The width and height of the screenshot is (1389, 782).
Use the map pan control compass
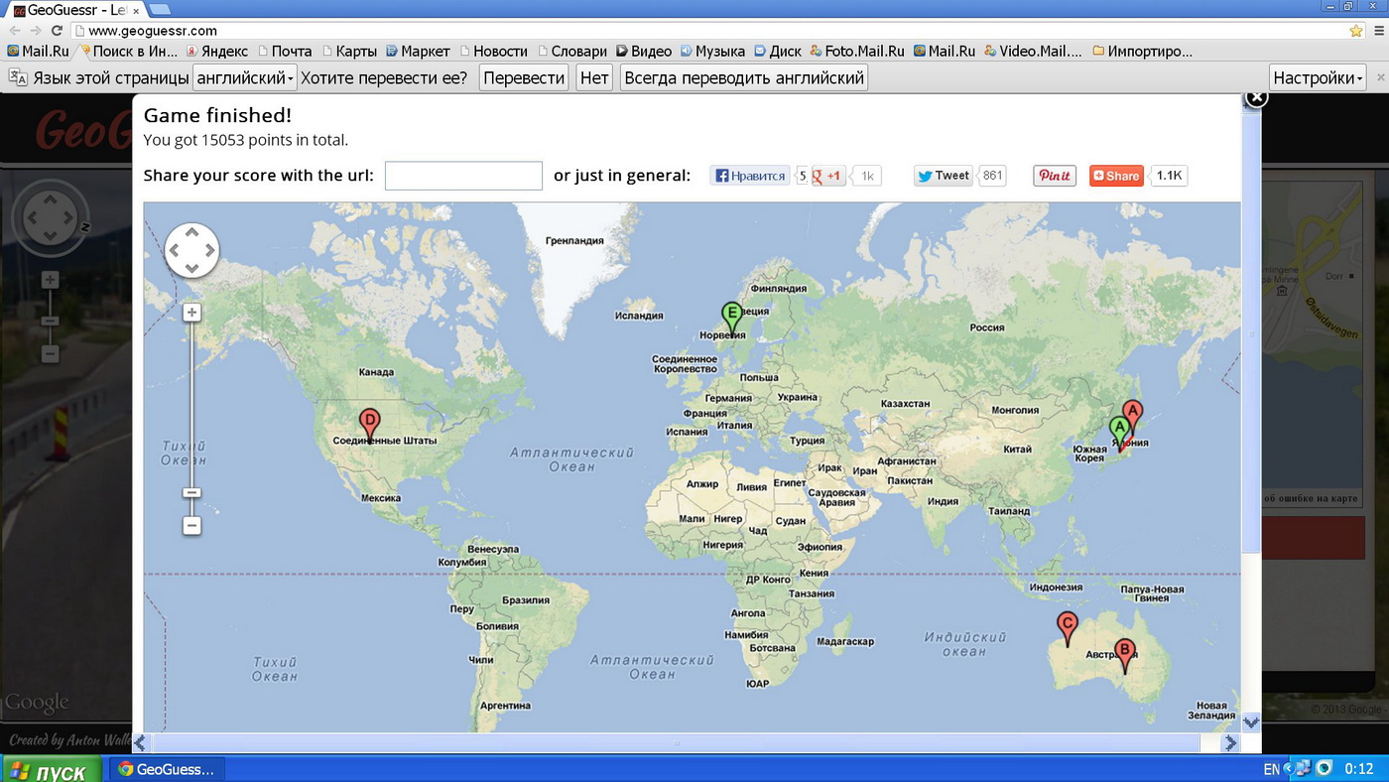[191, 249]
